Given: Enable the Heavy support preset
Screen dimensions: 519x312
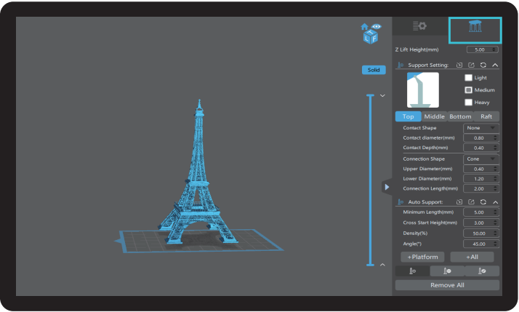Looking at the screenshot, I should tap(468, 102).
